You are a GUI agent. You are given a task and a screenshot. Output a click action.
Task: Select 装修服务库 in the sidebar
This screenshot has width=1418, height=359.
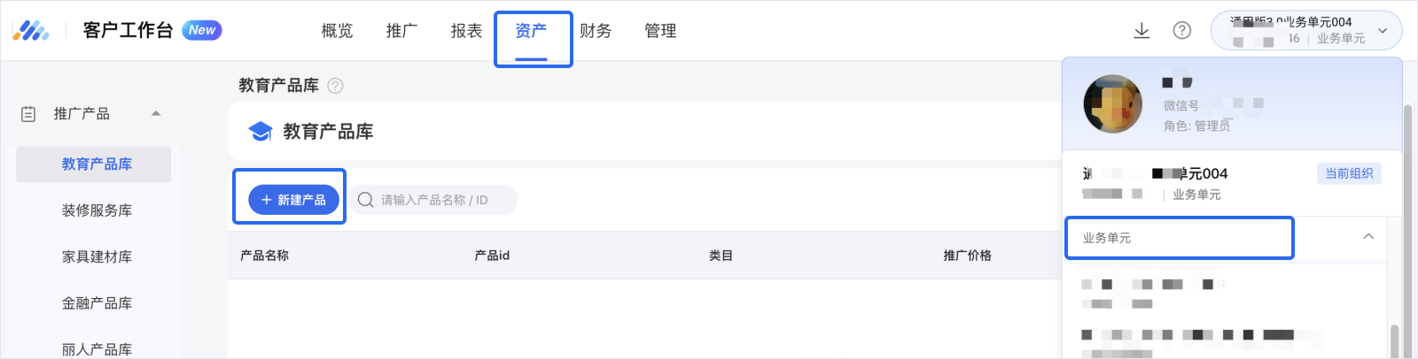tap(97, 210)
